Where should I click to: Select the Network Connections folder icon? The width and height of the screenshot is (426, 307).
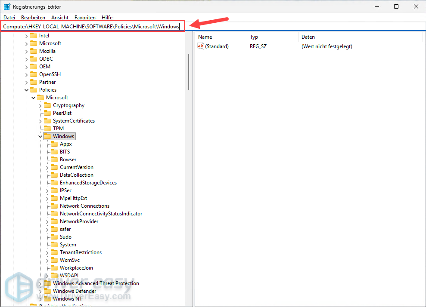[x=54, y=206]
